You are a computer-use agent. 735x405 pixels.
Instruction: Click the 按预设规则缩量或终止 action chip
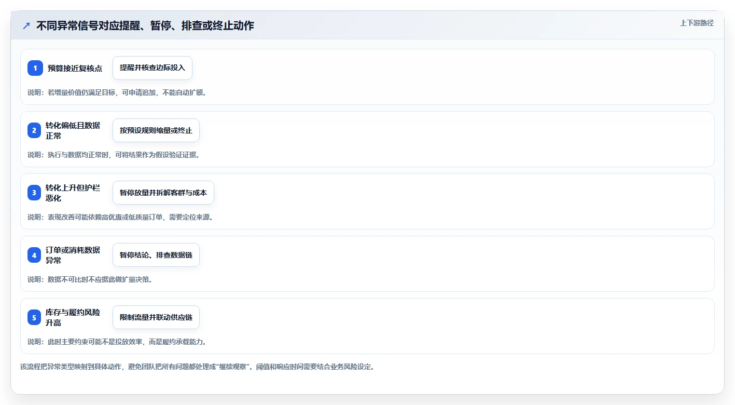(x=156, y=130)
